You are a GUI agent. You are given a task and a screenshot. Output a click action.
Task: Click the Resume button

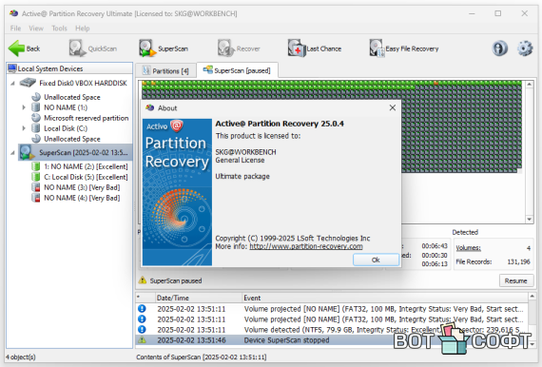click(515, 280)
